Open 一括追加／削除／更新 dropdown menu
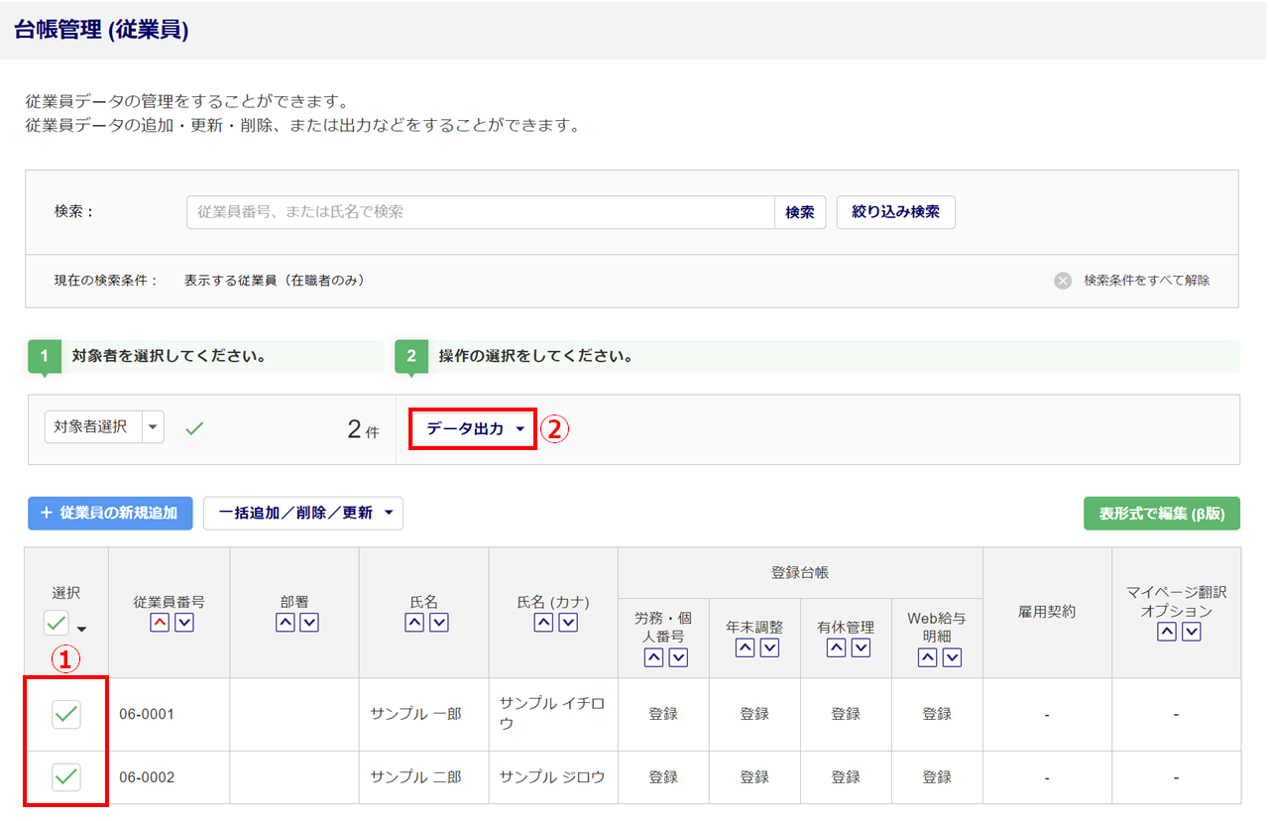This screenshot has width=1269, height=821. point(303,514)
